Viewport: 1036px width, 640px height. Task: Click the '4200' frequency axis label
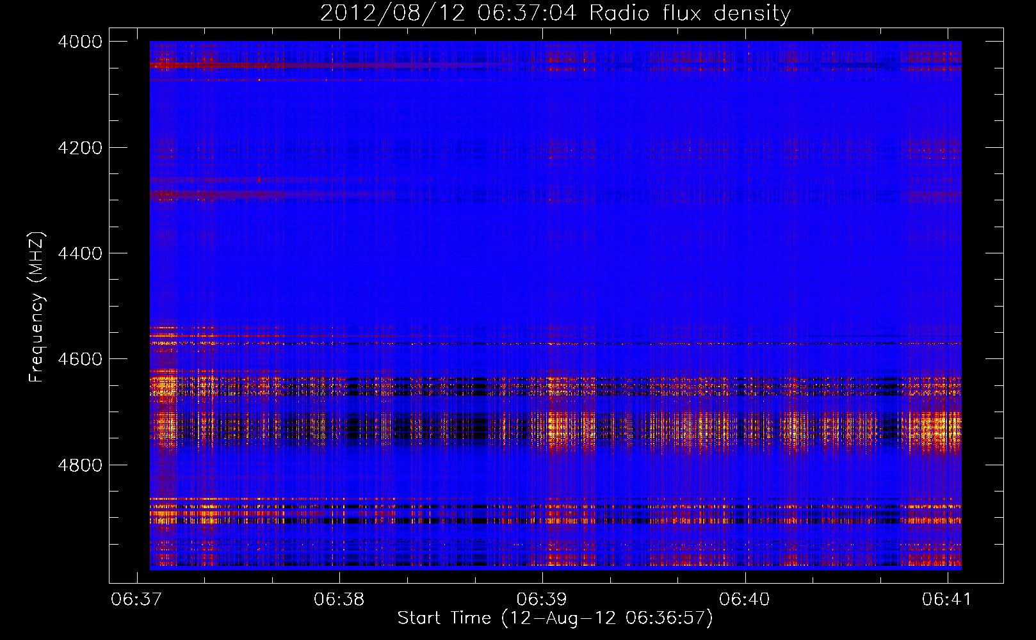pos(80,148)
